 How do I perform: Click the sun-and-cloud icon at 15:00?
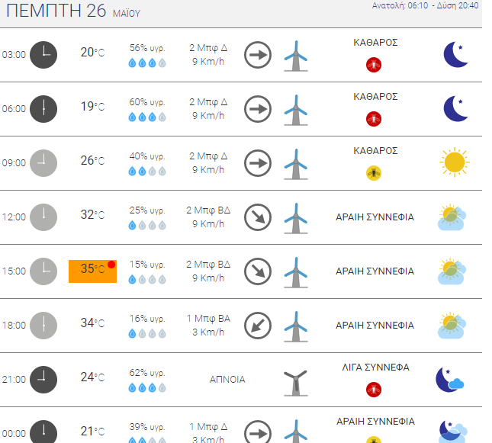(x=452, y=271)
